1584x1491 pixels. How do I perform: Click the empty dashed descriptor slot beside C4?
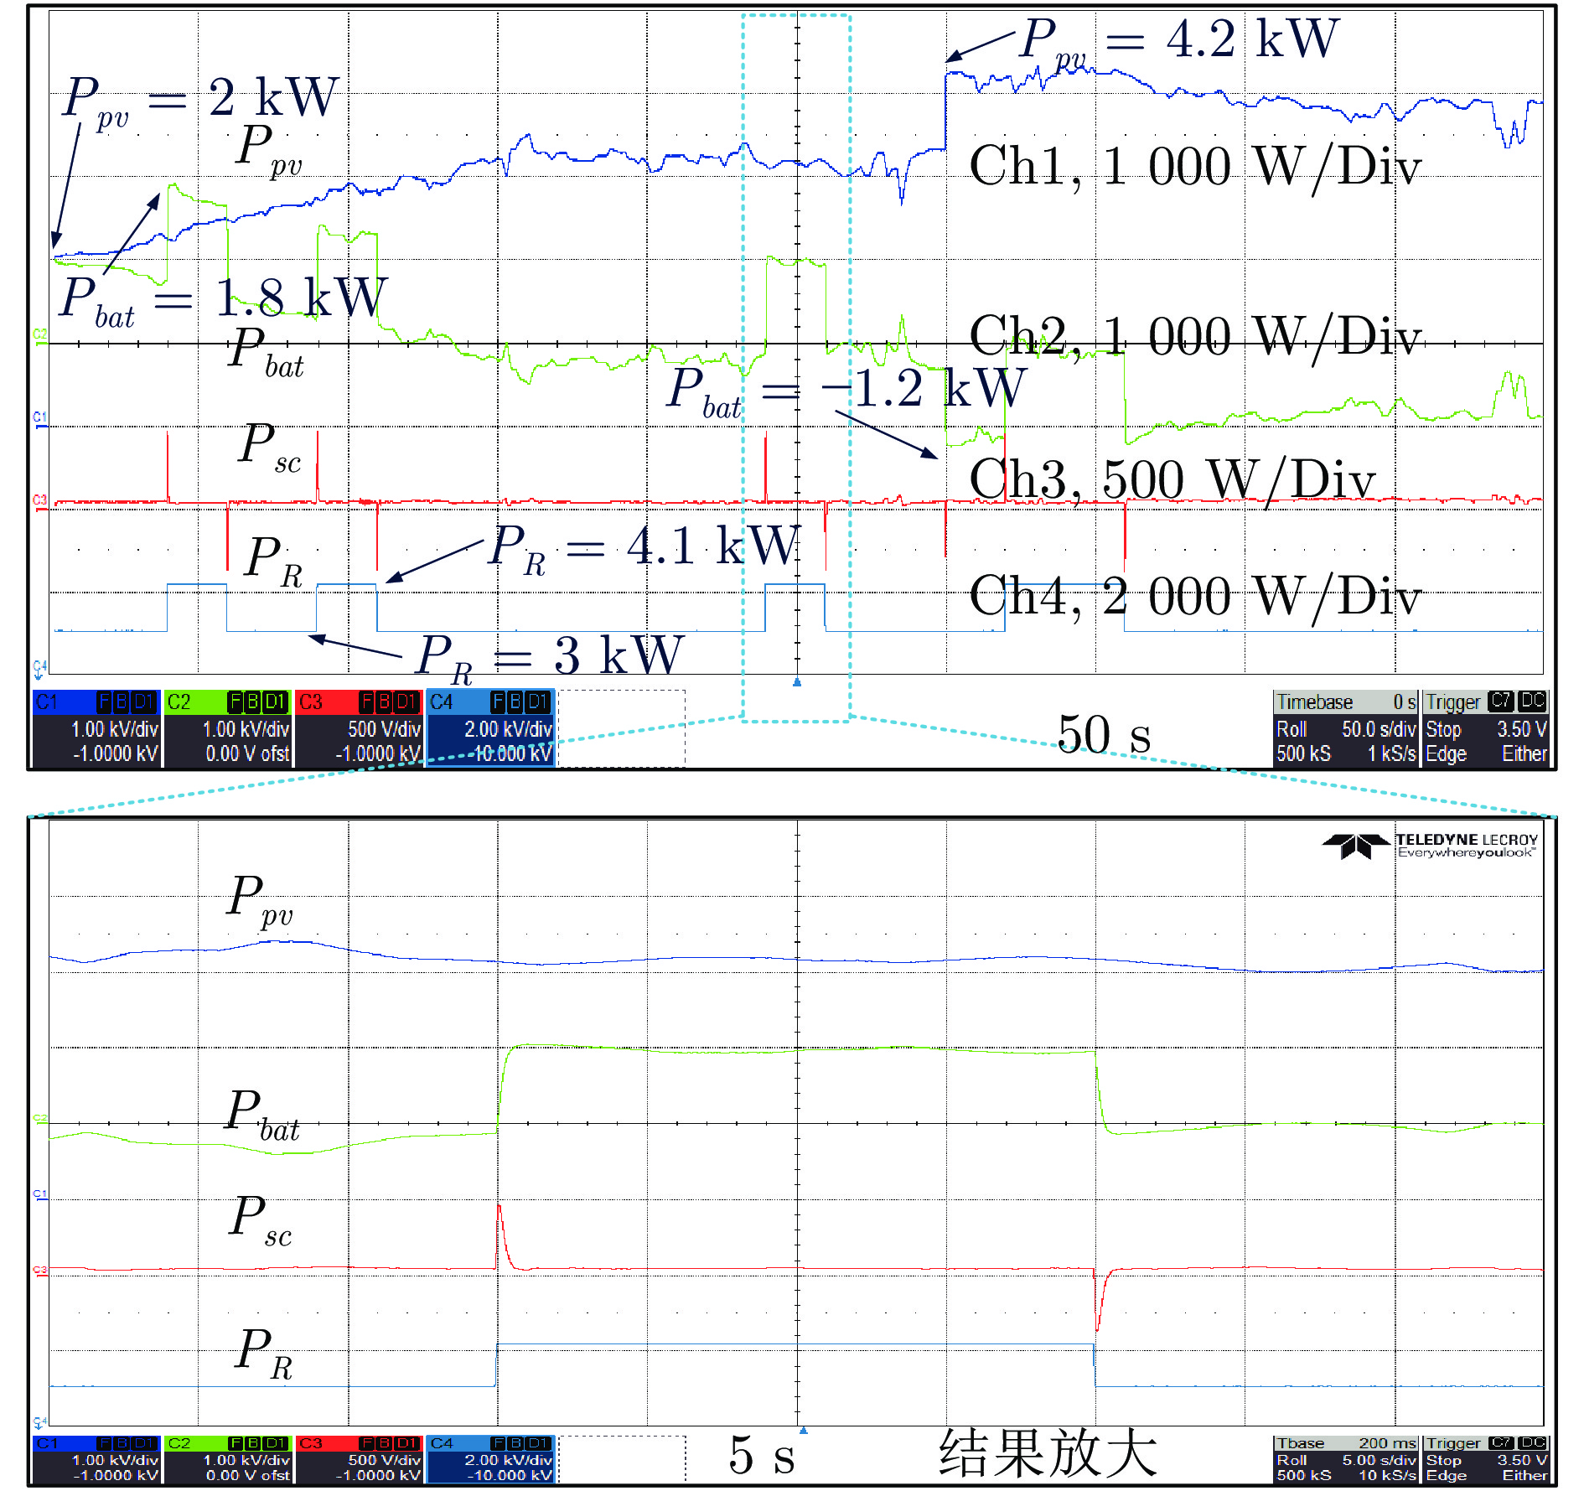point(622,727)
